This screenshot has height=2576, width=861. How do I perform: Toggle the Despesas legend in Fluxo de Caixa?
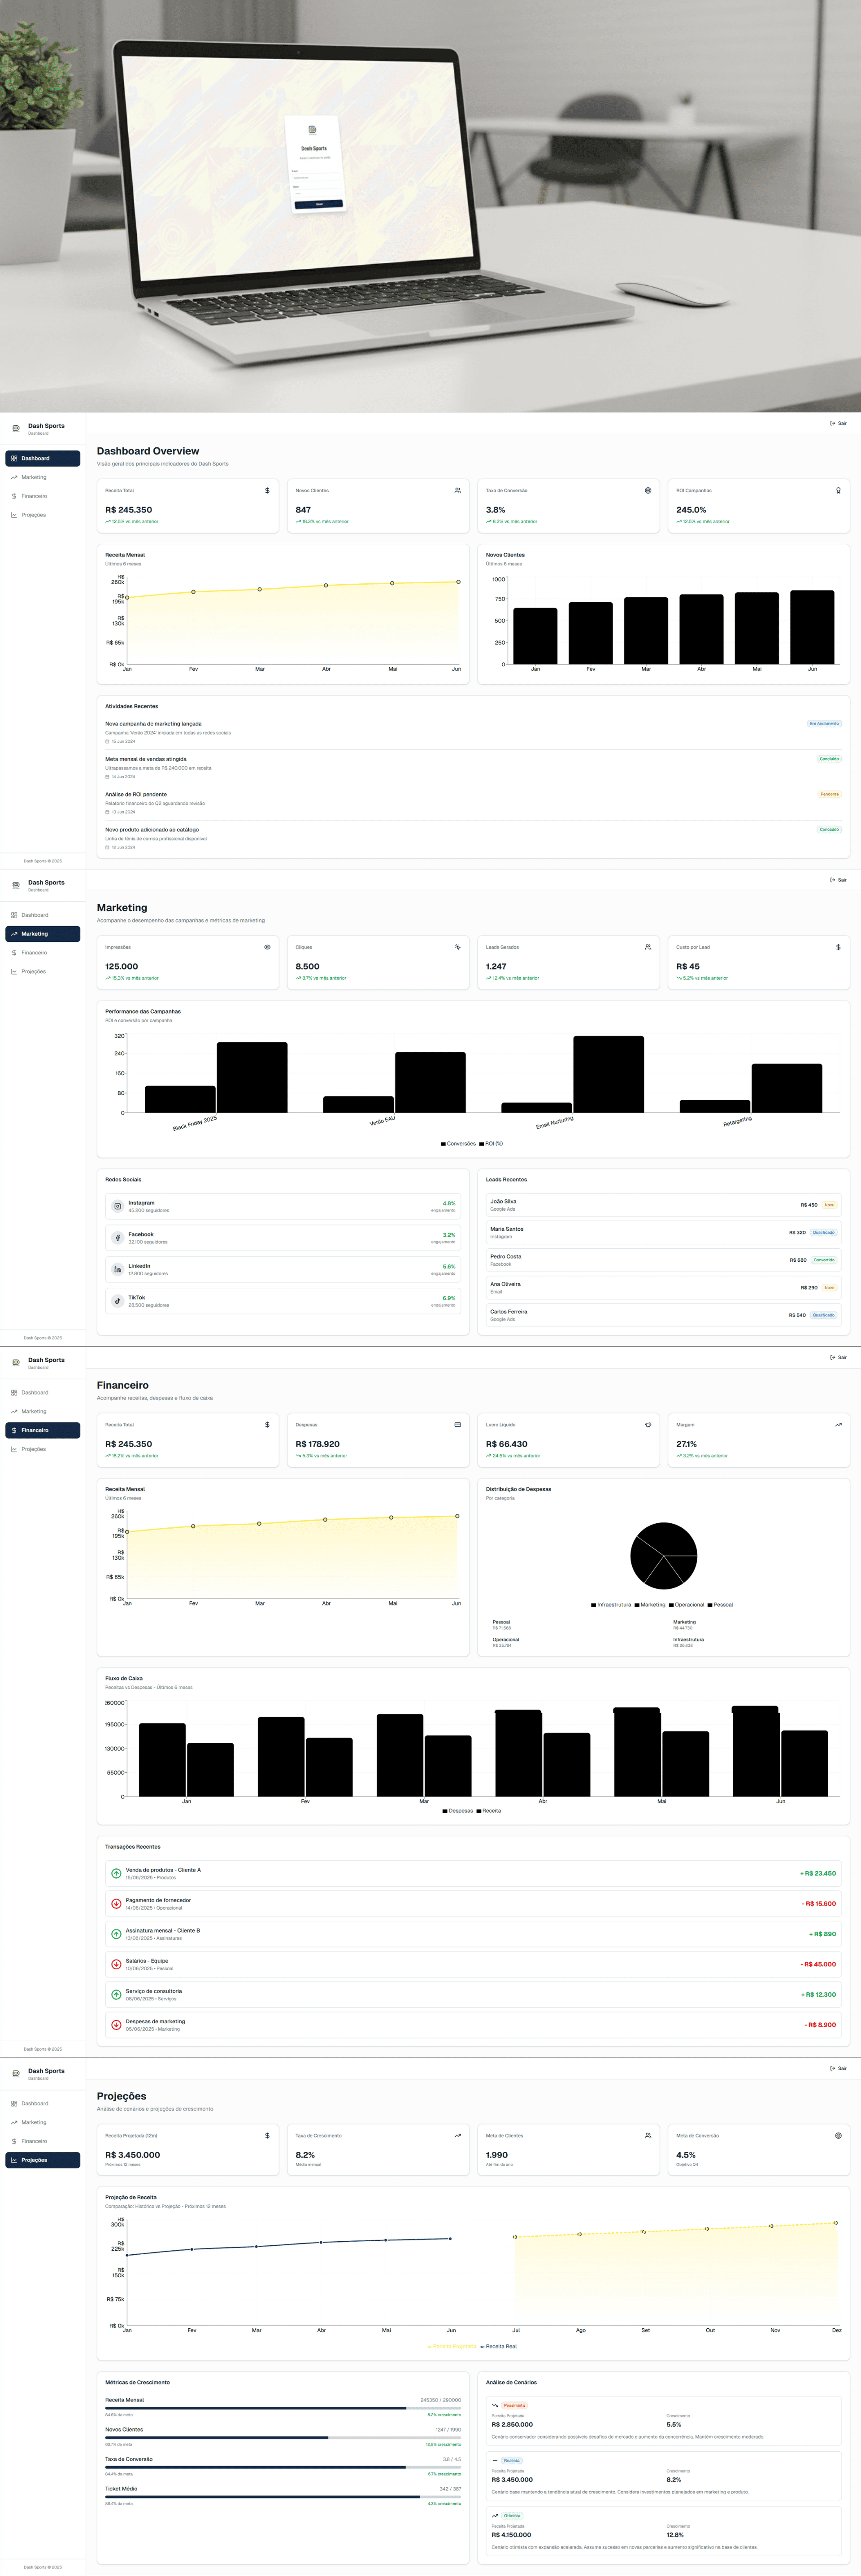[x=457, y=1810]
